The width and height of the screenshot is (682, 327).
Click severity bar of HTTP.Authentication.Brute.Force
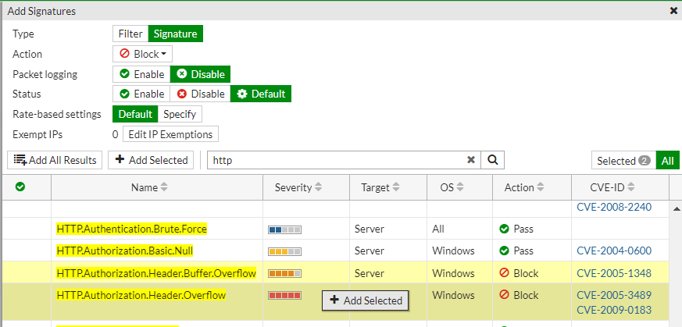tap(284, 229)
